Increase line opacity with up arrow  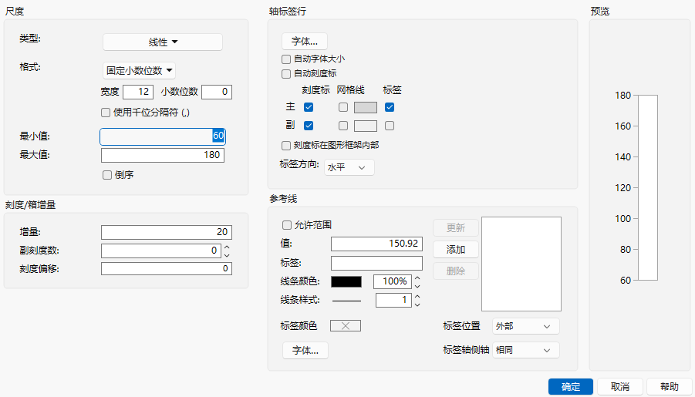[417, 278]
